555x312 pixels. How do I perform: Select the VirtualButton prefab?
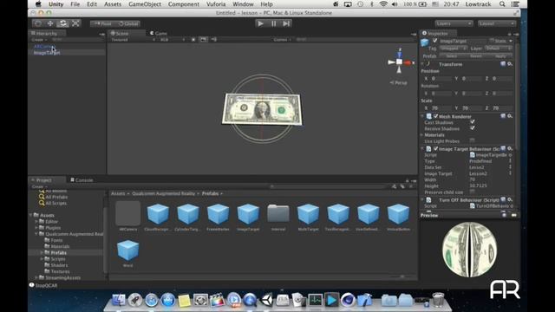[399, 217]
